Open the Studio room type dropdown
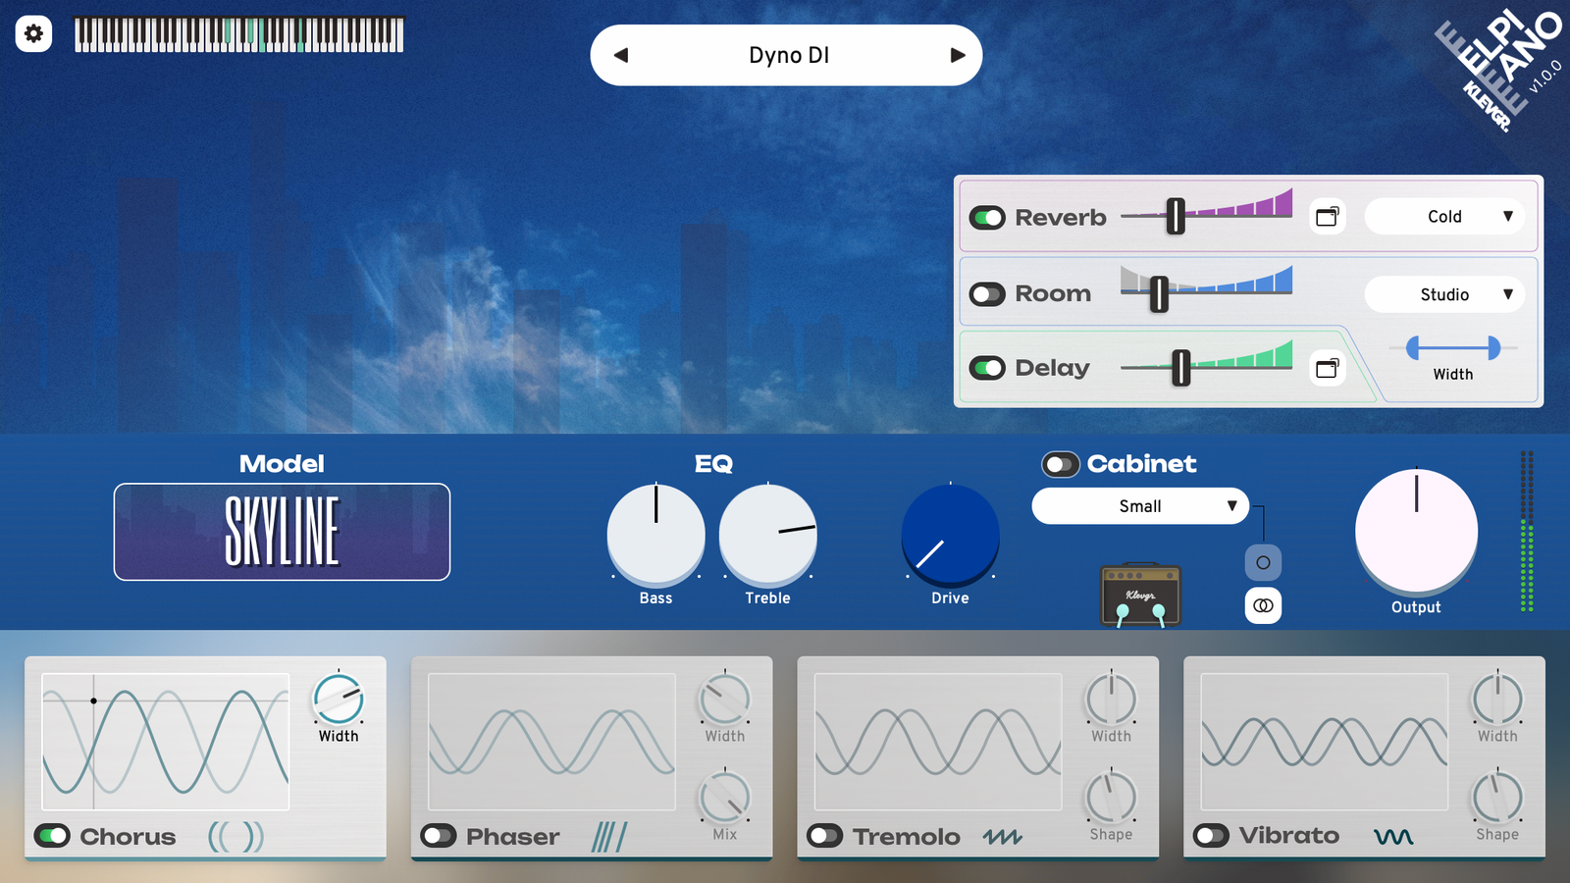1570x883 pixels. (x=1443, y=294)
